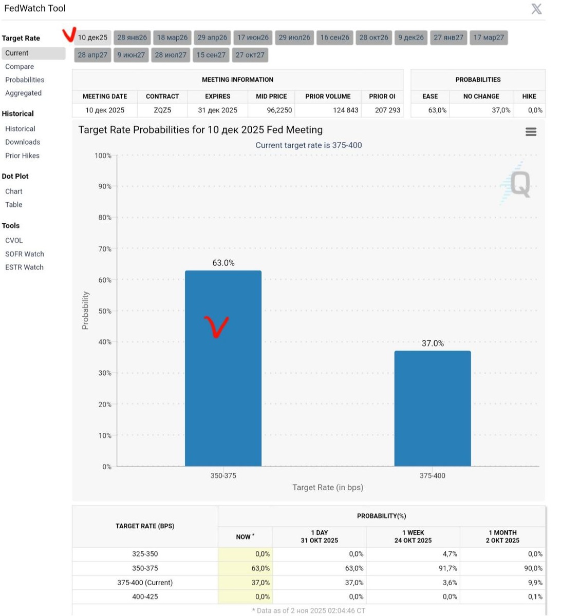Viewport: 561px width, 616px height.
Task: Click the 90,0% one-month probability cell
Action: [x=502, y=568]
